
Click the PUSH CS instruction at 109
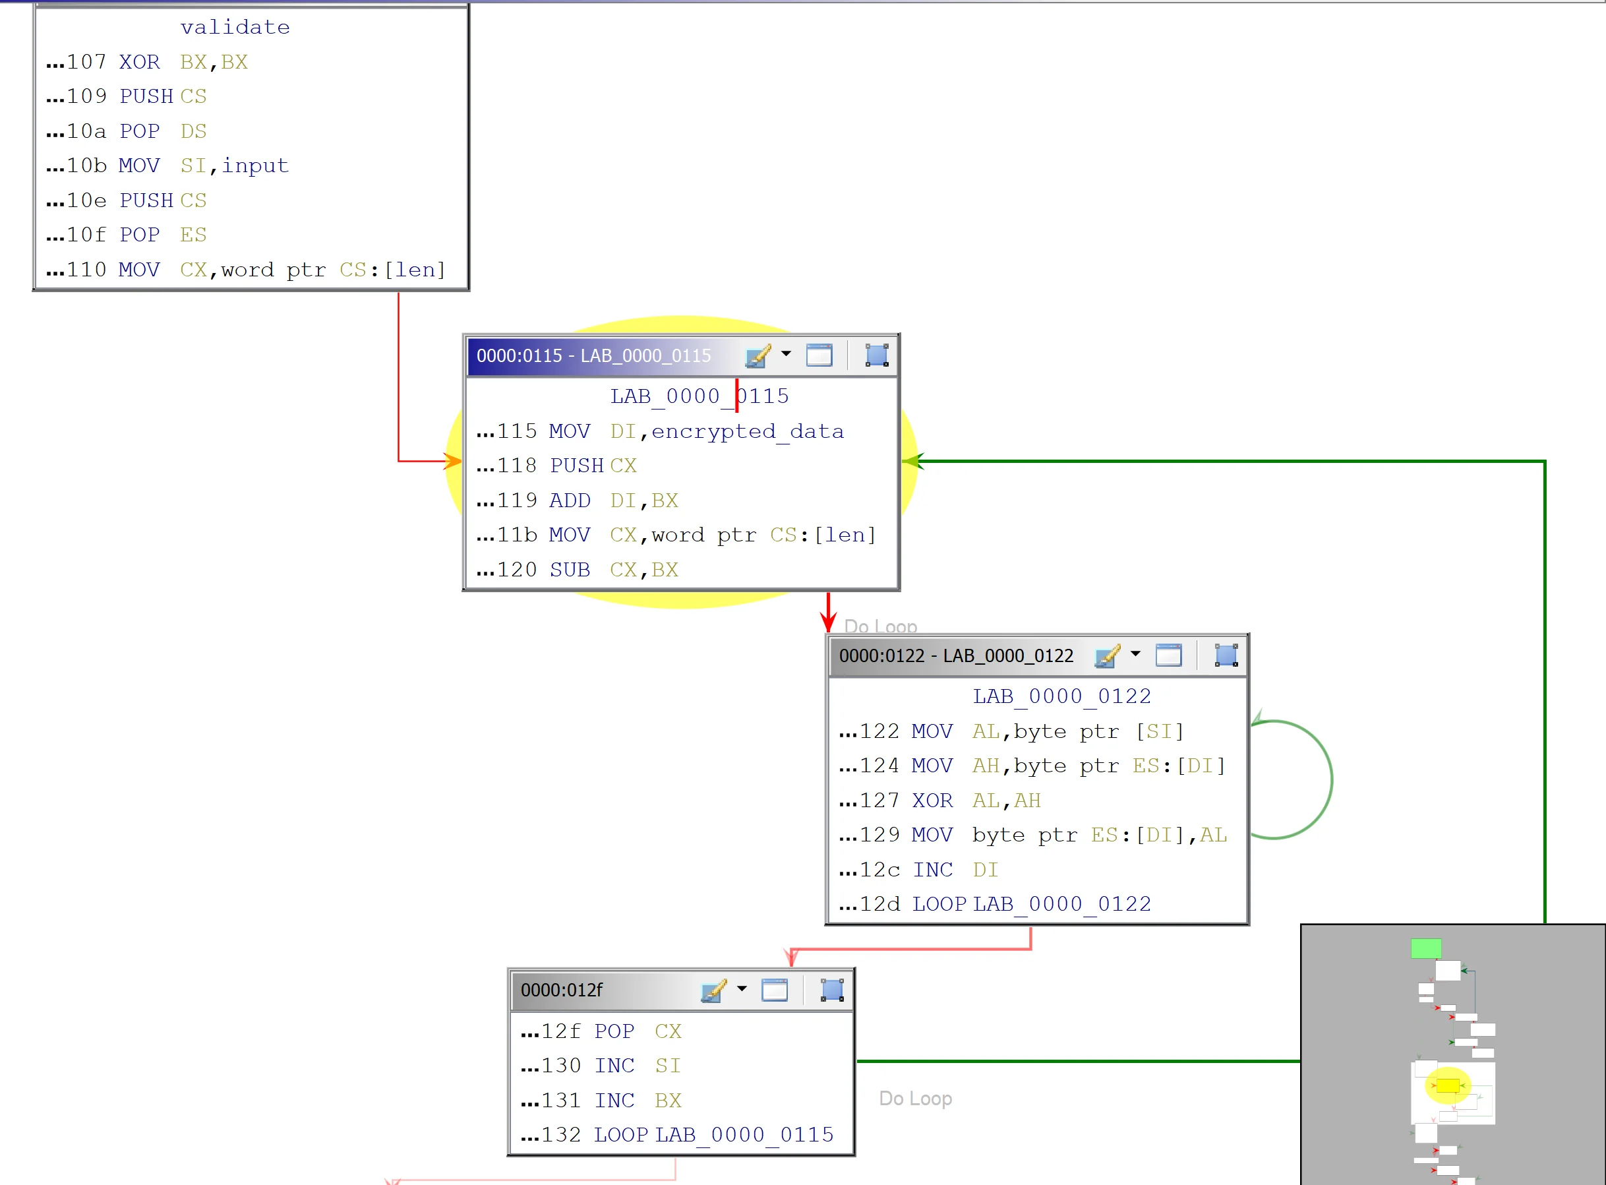click(126, 96)
